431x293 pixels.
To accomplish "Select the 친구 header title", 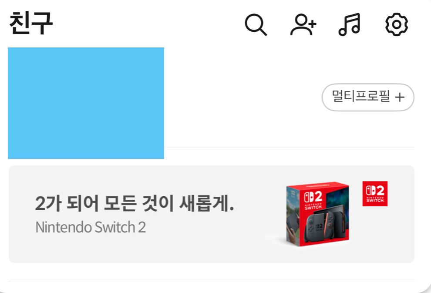I will pyautogui.click(x=31, y=23).
